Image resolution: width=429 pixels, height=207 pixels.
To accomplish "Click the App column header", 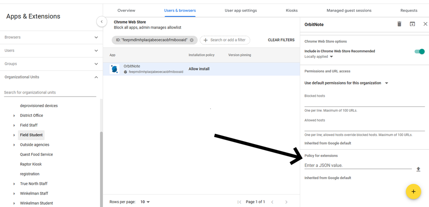I will (113, 55).
